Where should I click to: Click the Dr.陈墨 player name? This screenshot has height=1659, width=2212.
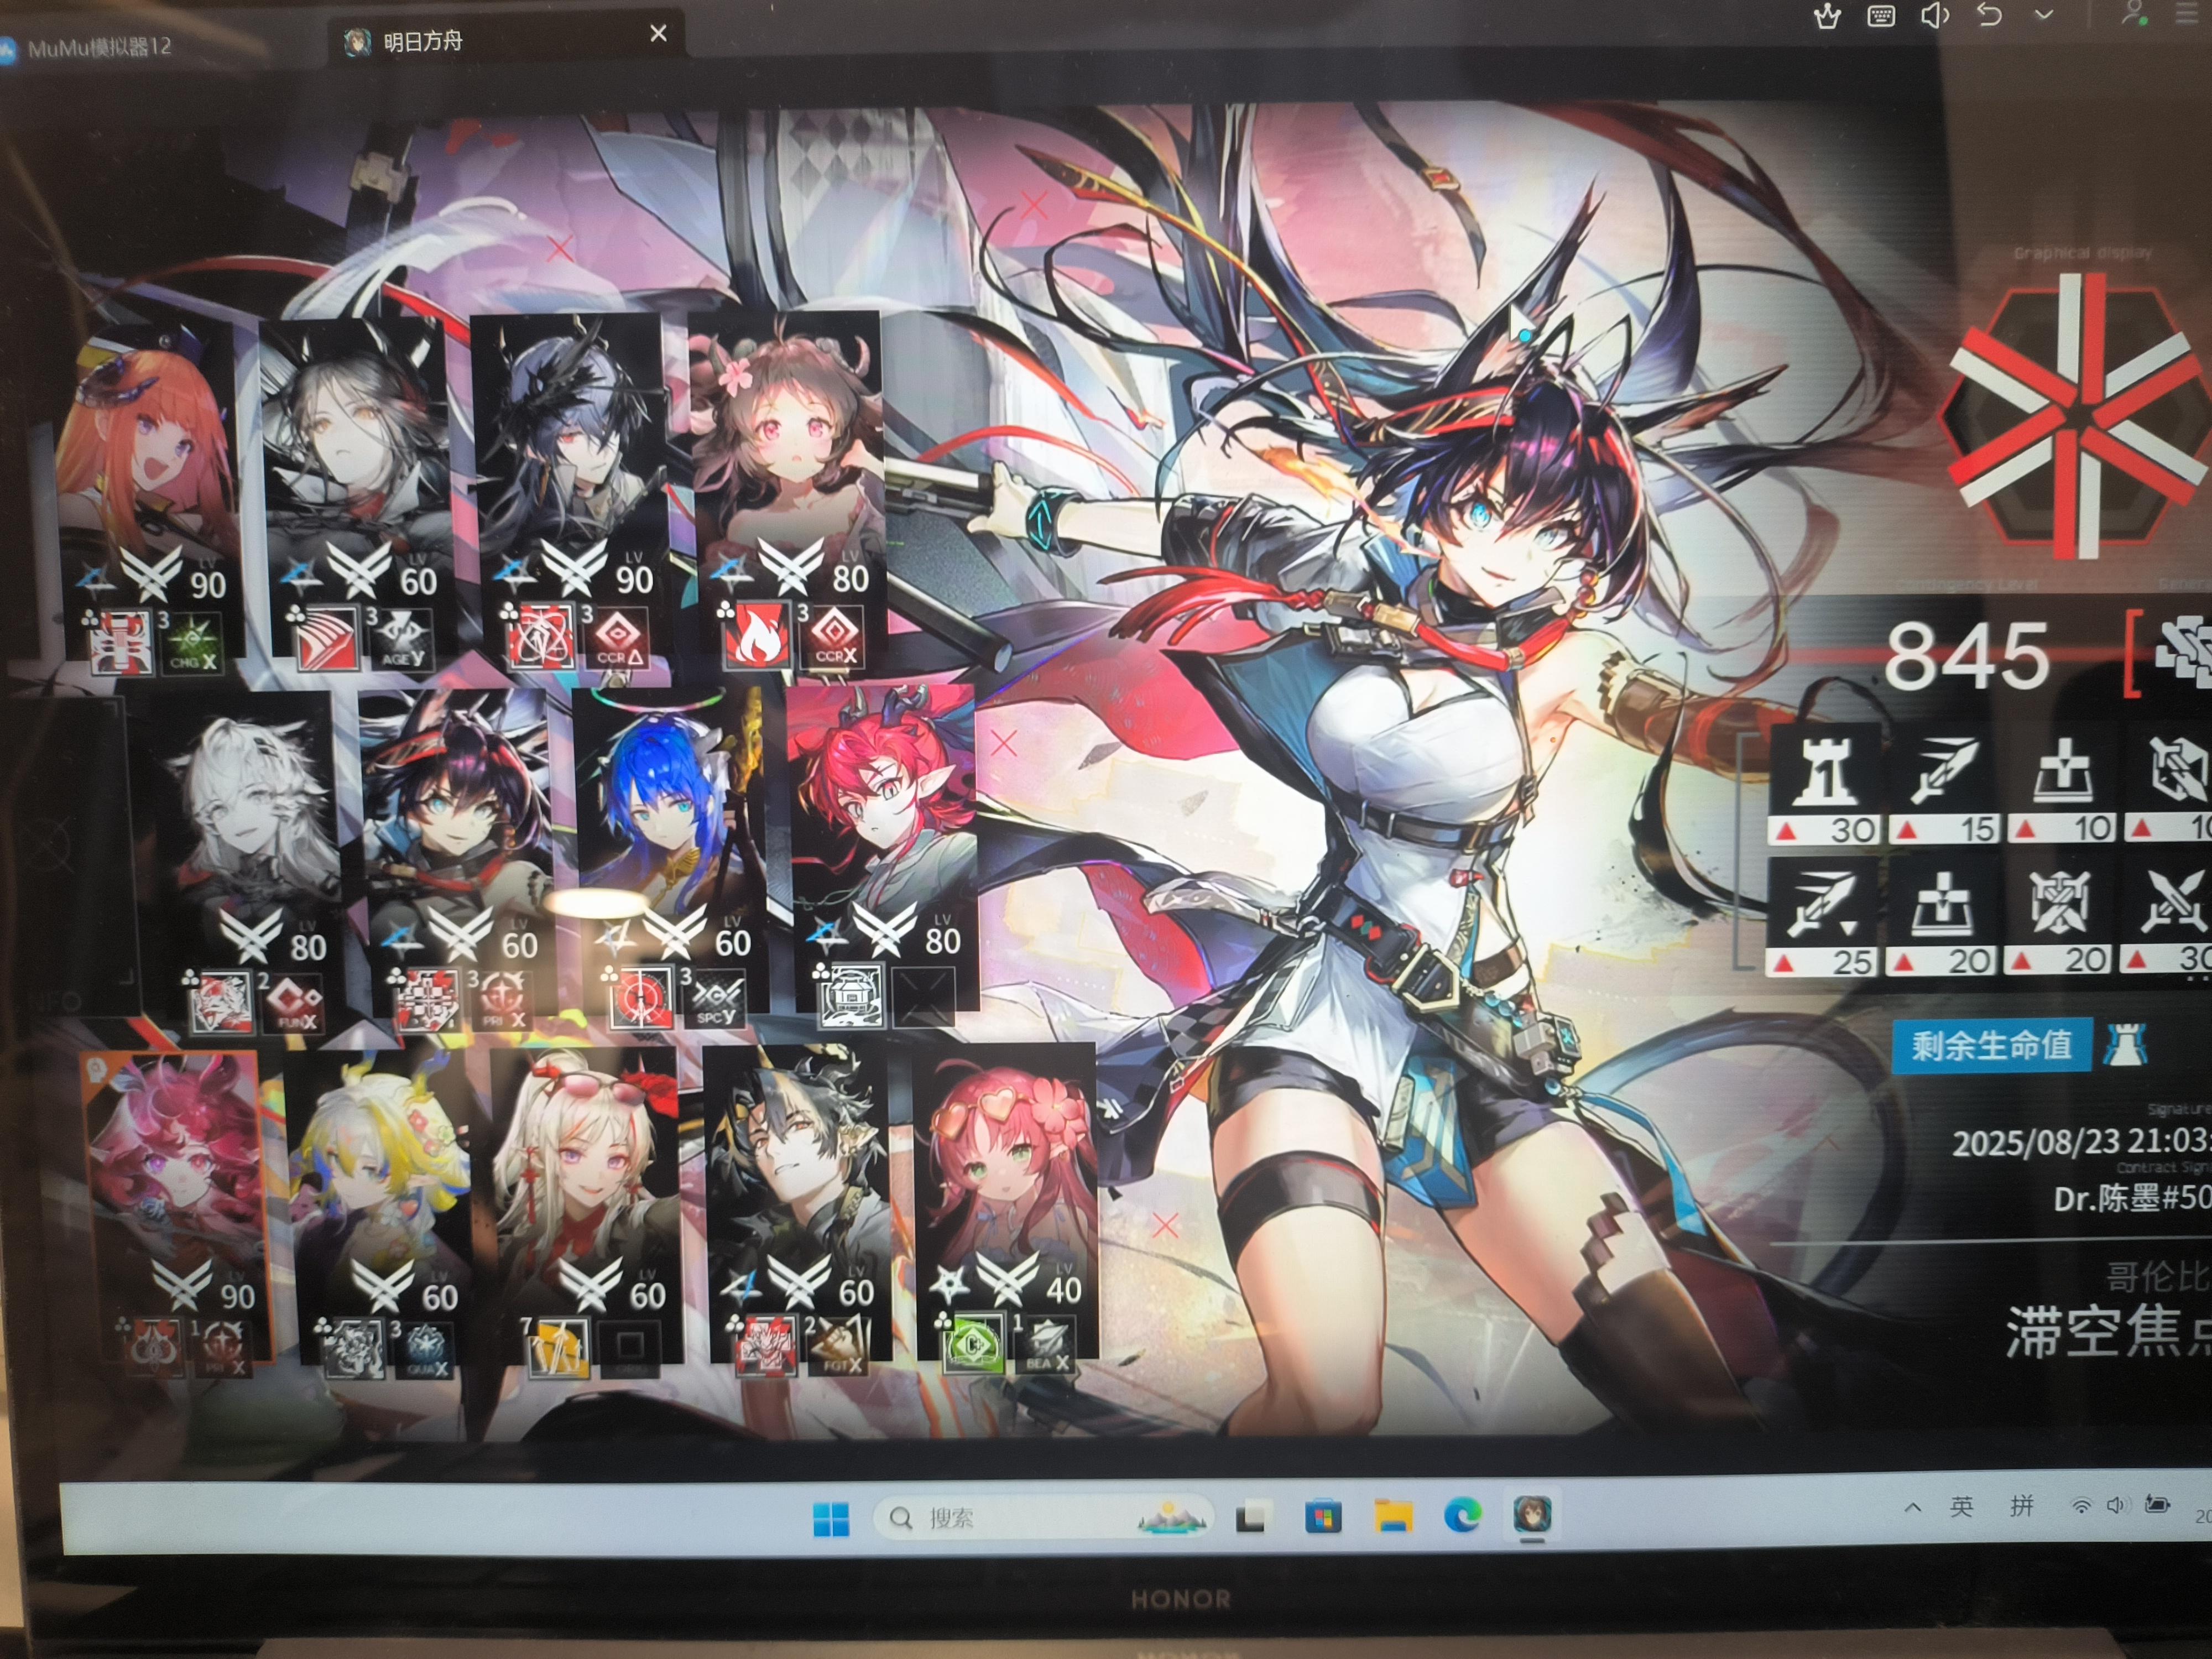click(x=2132, y=1198)
